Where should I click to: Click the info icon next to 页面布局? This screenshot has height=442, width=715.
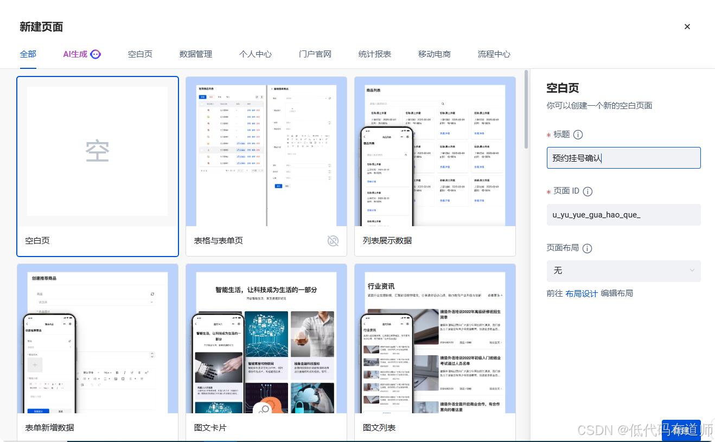point(587,248)
